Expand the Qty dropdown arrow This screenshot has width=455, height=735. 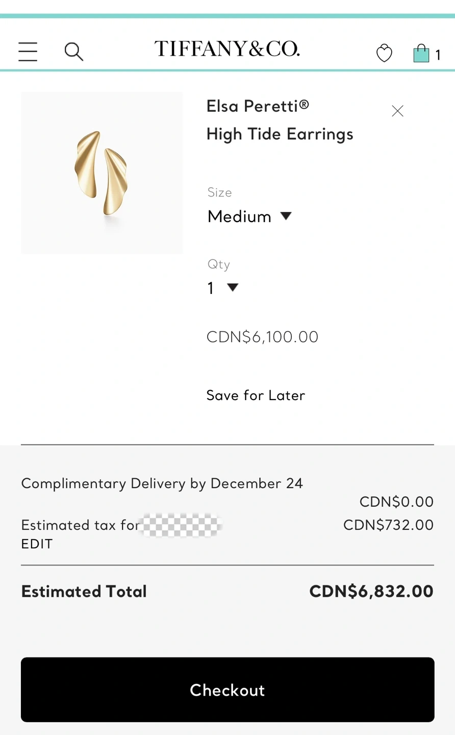(x=233, y=287)
